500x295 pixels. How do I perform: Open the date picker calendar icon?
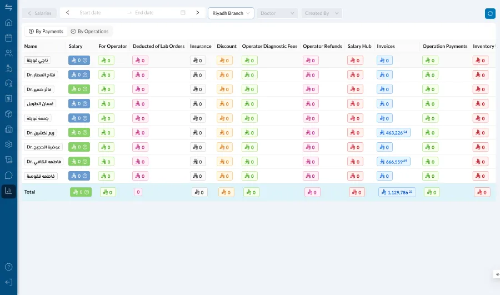click(x=183, y=13)
